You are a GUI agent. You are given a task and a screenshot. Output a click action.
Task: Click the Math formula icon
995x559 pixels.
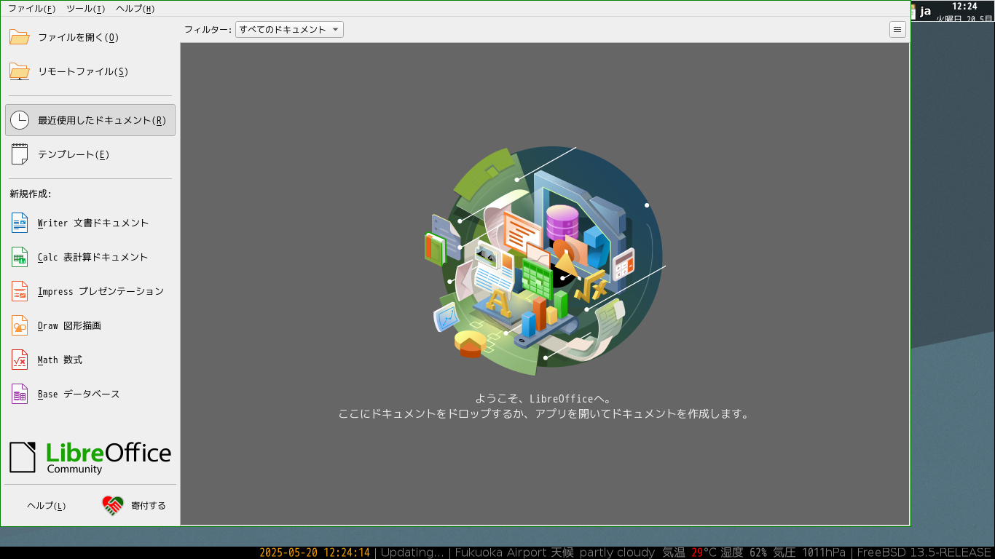coord(20,360)
